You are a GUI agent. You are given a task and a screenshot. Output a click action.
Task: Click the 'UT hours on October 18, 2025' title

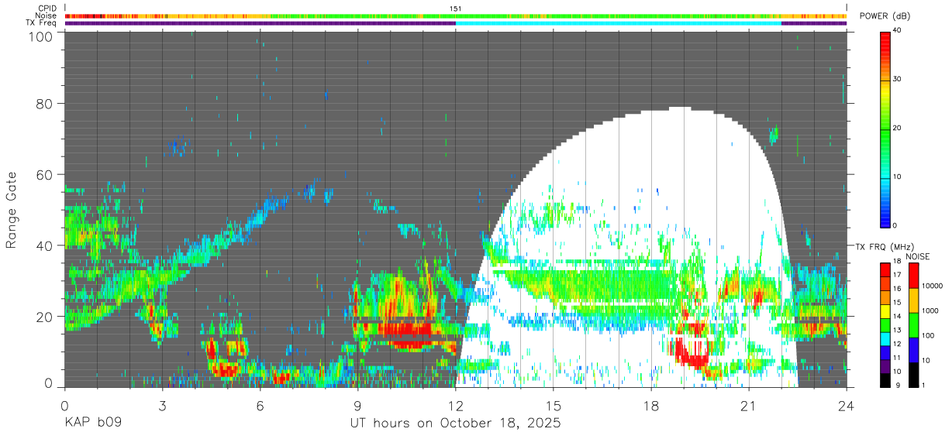(456, 424)
